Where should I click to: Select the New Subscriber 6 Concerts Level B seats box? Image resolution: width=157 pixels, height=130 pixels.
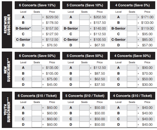37,73
